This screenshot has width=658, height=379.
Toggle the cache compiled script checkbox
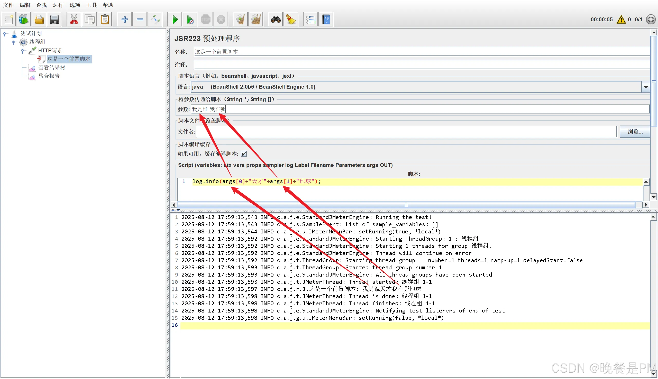click(244, 154)
